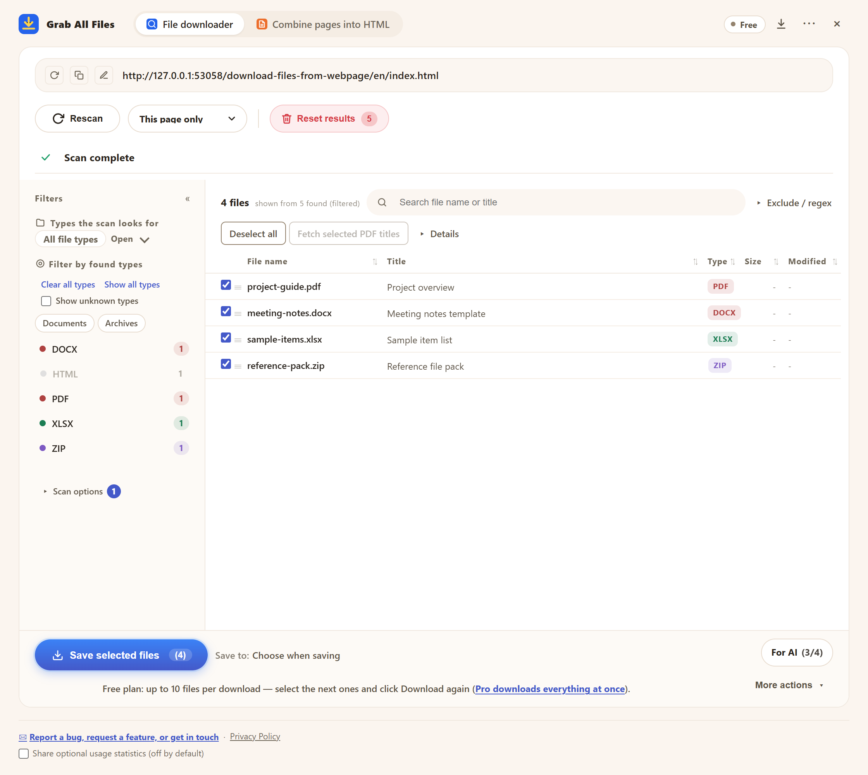The height and width of the screenshot is (775, 868).
Task: Open Pro downloads everything at once link
Action: [x=550, y=689]
